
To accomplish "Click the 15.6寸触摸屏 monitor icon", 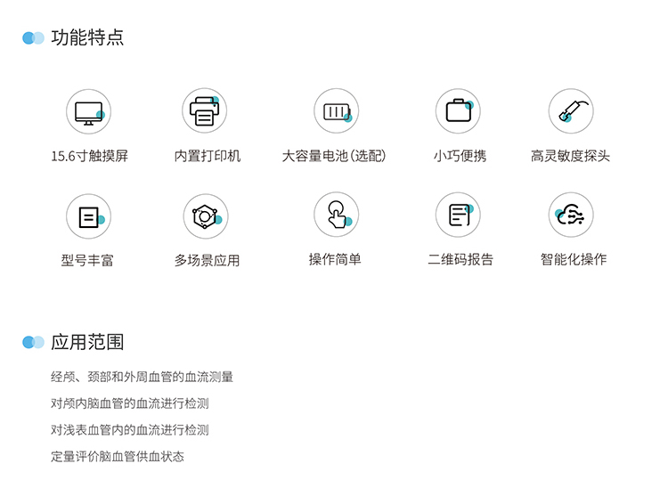I will 88,112.
